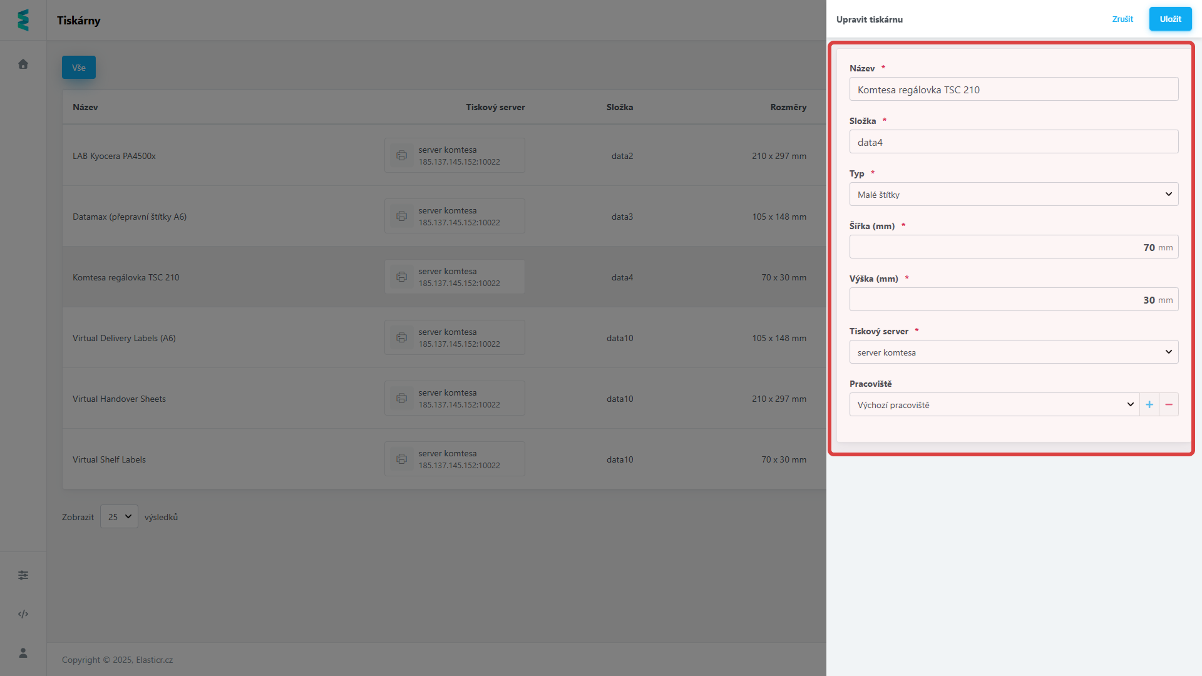1202x676 pixels.
Task: Remove the workplace with the minus icon
Action: coord(1169,404)
